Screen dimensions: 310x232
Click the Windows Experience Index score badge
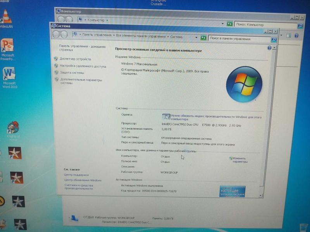pos(166,116)
